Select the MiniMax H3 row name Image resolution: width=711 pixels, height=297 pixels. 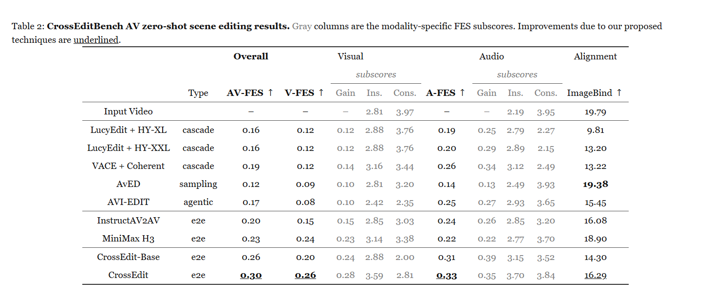pyautogui.click(x=128, y=239)
